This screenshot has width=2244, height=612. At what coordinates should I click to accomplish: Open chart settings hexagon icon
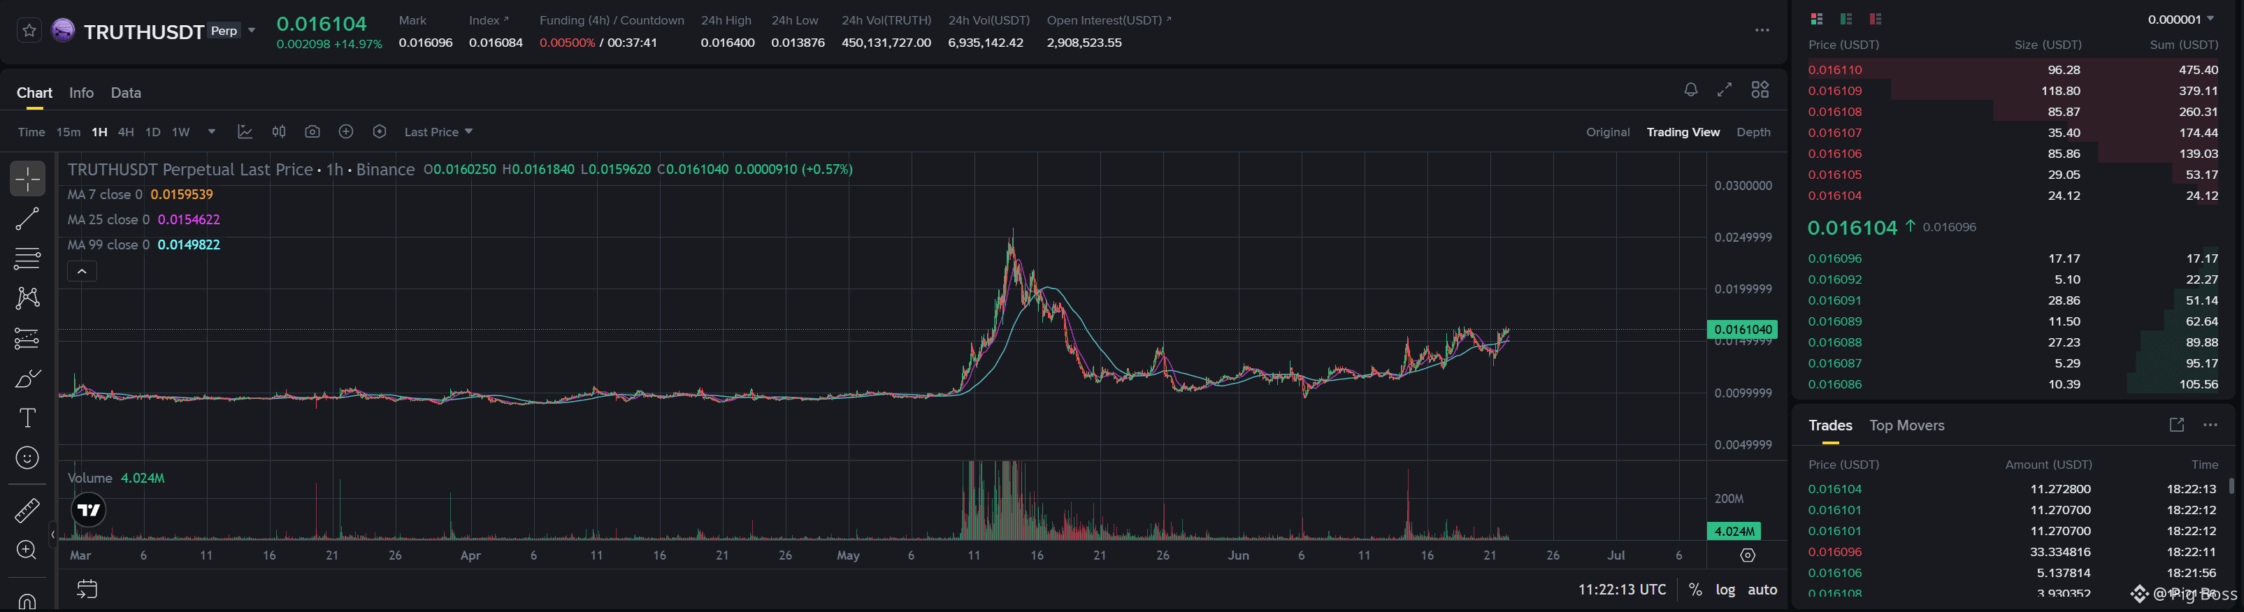tap(379, 131)
